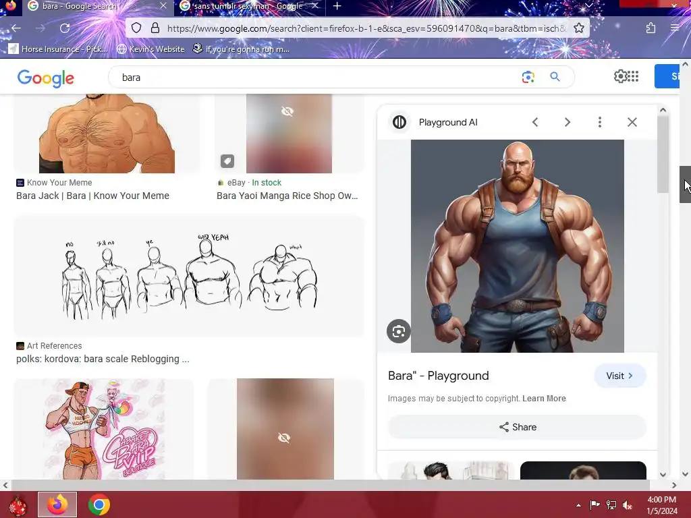Open 'polks: kordova: bara scale Reblogging' link
The width and height of the screenshot is (691, 518).
[103, 359]
